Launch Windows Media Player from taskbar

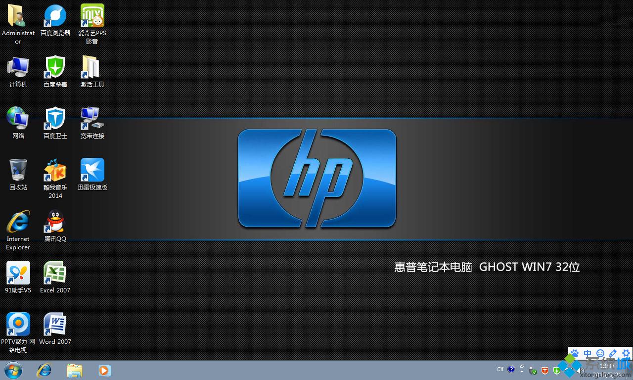(105, 370)
